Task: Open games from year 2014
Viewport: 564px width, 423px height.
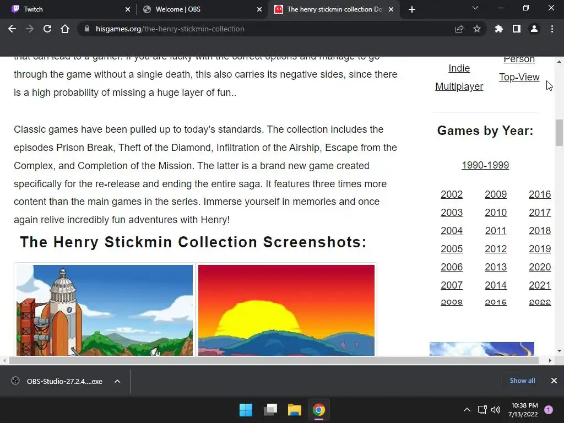Action: tap(496, 285)
